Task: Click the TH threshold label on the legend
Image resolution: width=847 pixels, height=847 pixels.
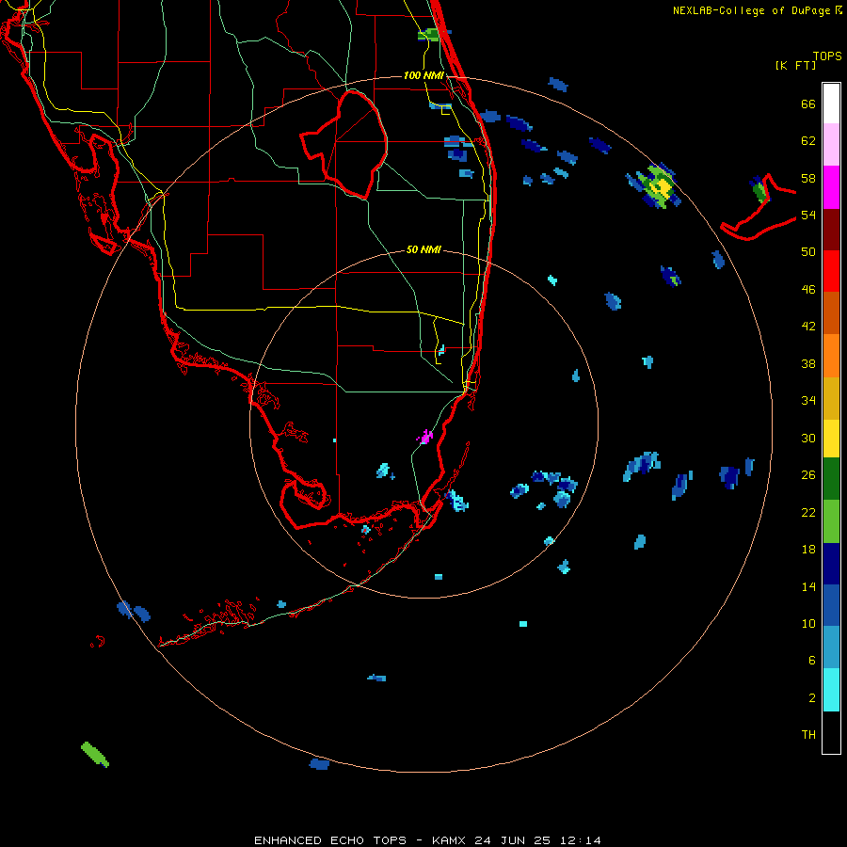Action: point(808,735)
